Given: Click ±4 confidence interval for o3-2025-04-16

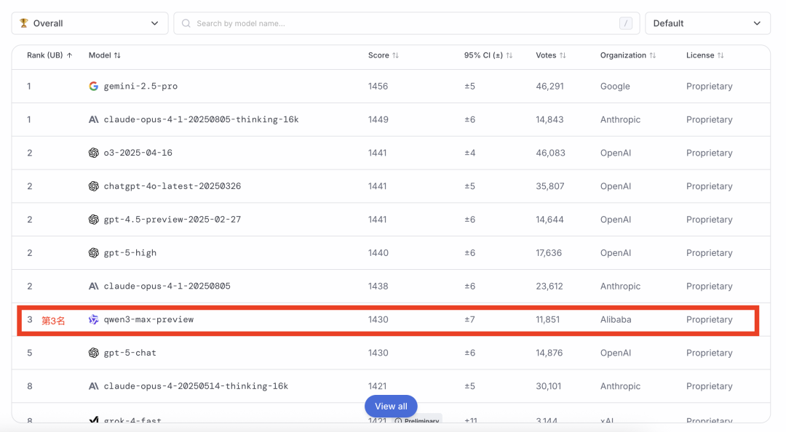Looking at the screenshot, I should (469, 153).
